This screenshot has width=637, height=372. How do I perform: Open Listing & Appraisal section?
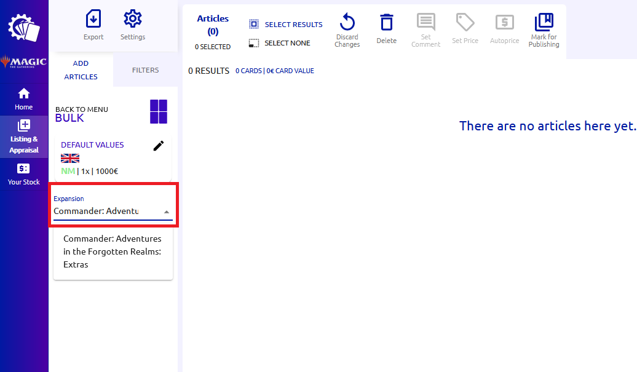point(23,137)
